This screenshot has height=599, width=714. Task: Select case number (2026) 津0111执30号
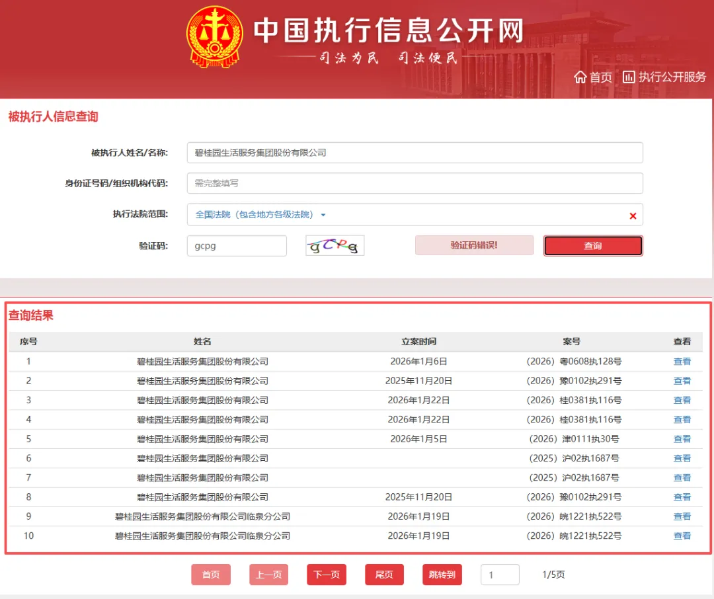point(574,438)
